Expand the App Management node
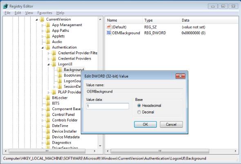 [42, 25]
